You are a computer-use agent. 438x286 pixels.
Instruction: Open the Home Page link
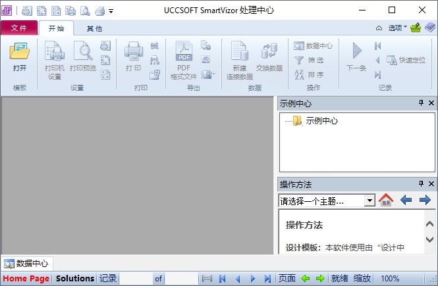(x=26, y=279)
